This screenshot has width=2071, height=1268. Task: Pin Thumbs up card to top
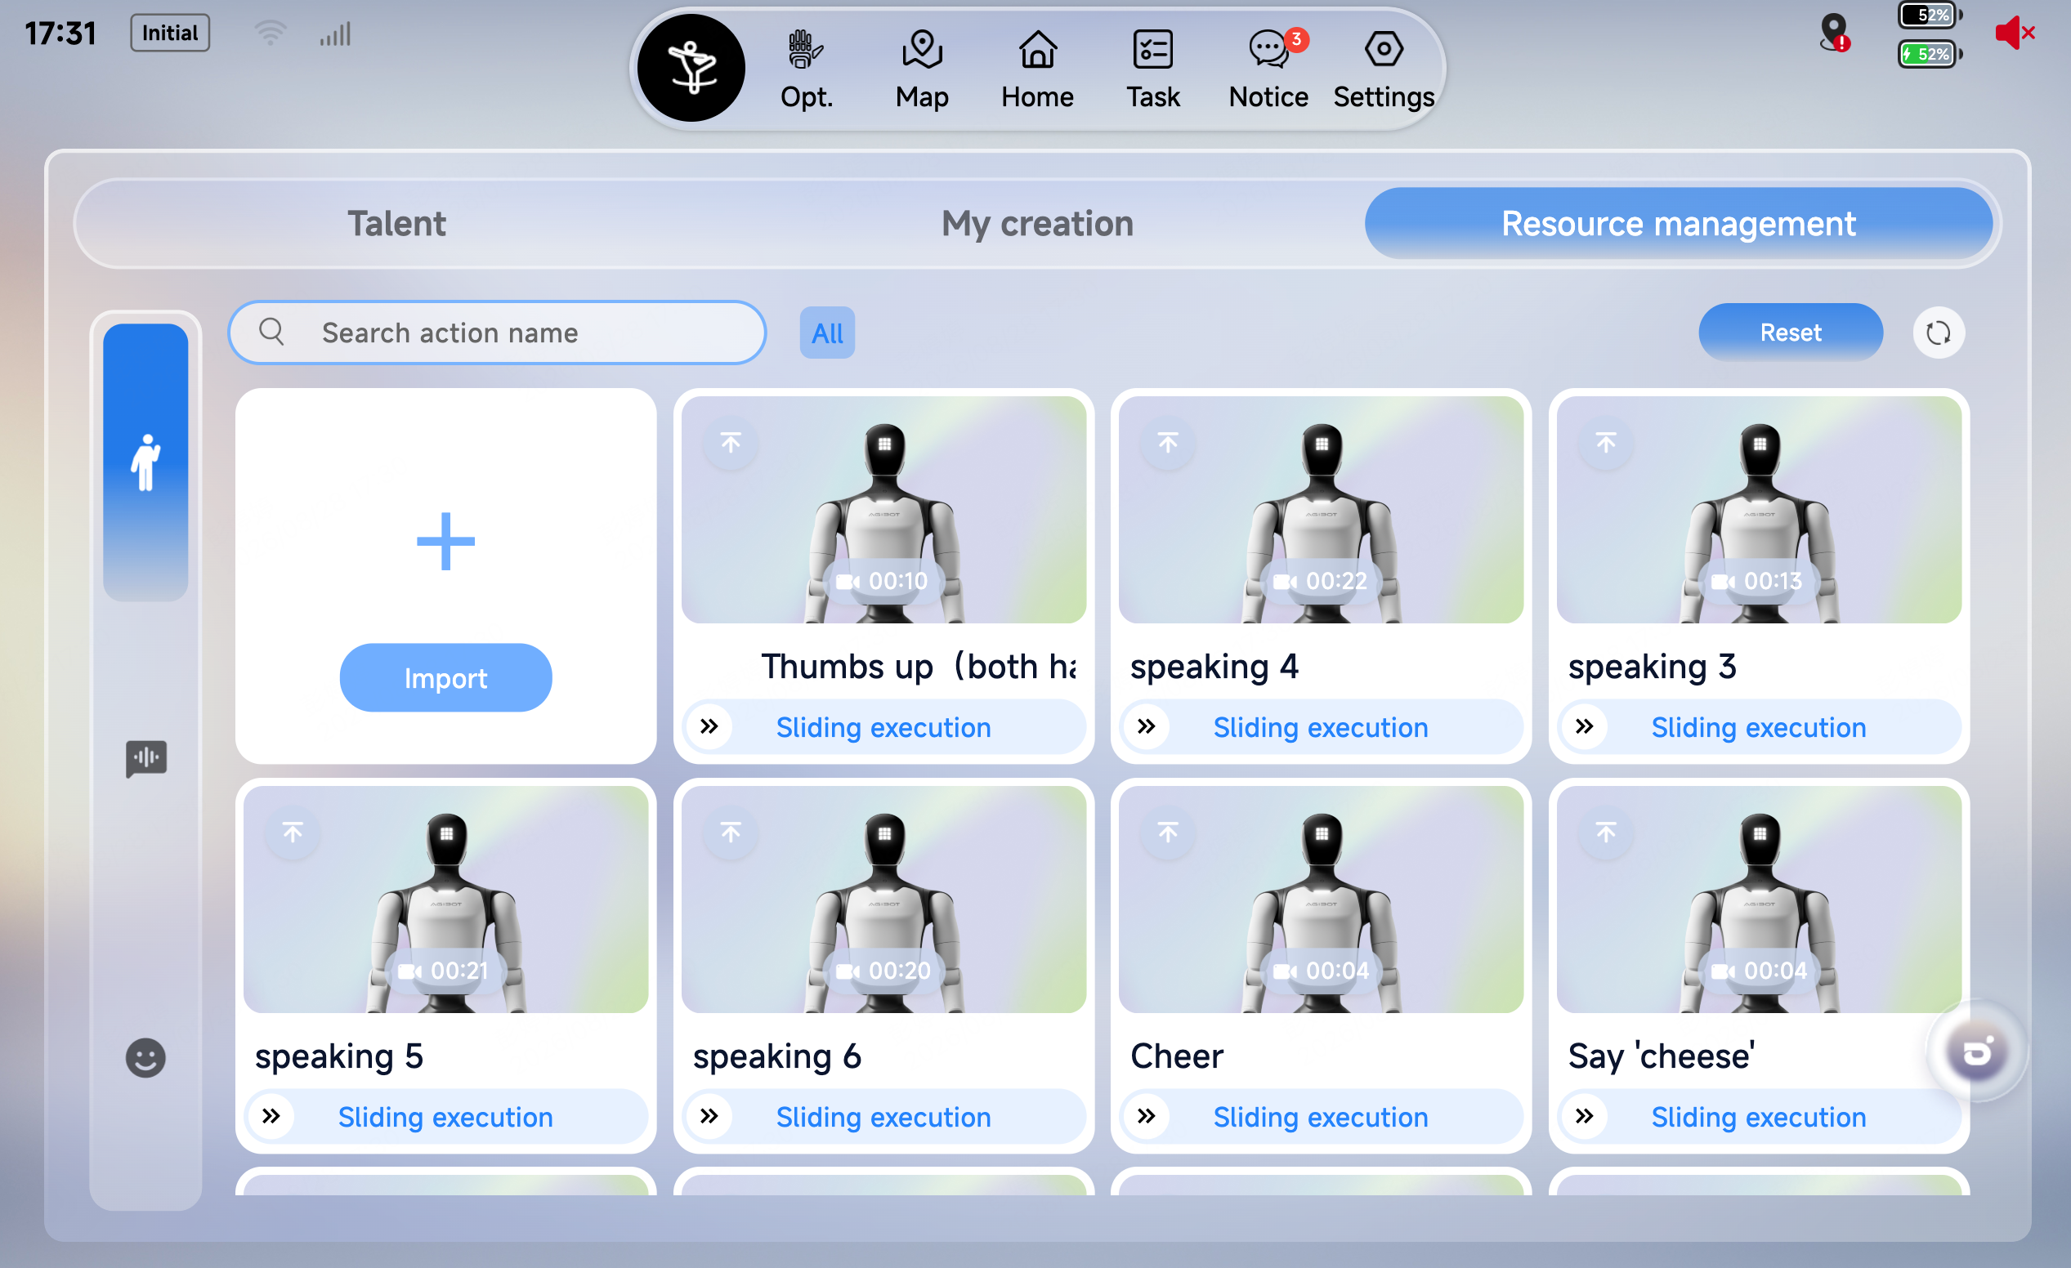pyautogui.click(x=731, y=442)
